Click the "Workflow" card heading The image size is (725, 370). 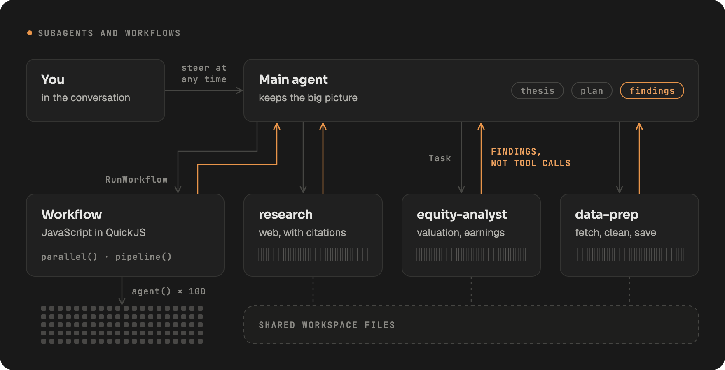tap(72, 214)
